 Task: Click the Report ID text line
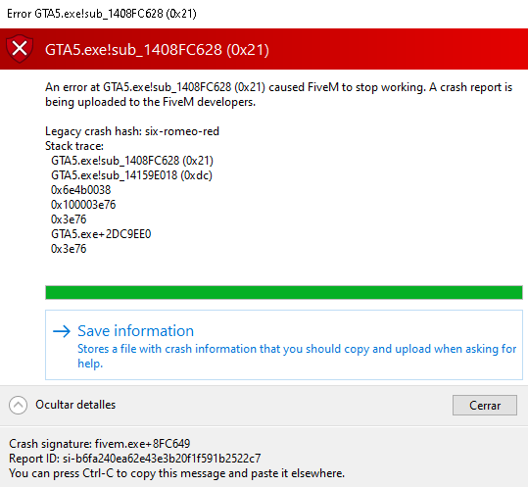tap(135, 459)
